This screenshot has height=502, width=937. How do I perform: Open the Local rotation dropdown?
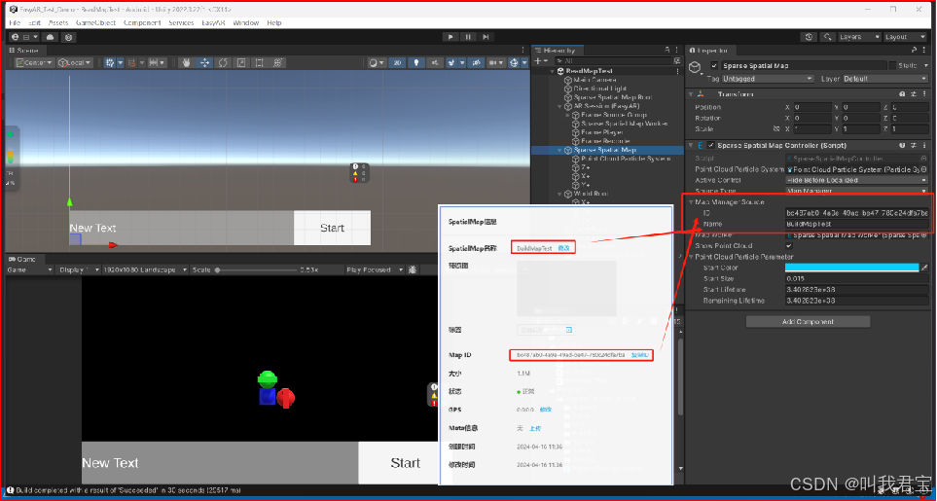pos(75,62)
